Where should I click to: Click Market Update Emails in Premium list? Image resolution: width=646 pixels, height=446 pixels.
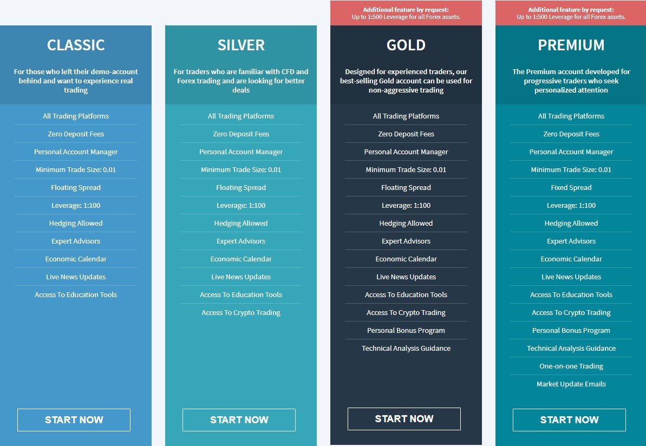571,384
